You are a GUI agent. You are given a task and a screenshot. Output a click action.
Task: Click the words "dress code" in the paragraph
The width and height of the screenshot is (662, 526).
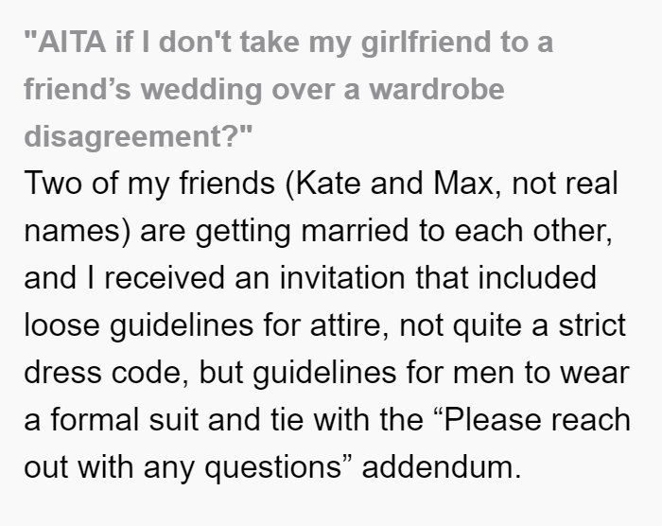pyautogui.click(x=102, y=373)
